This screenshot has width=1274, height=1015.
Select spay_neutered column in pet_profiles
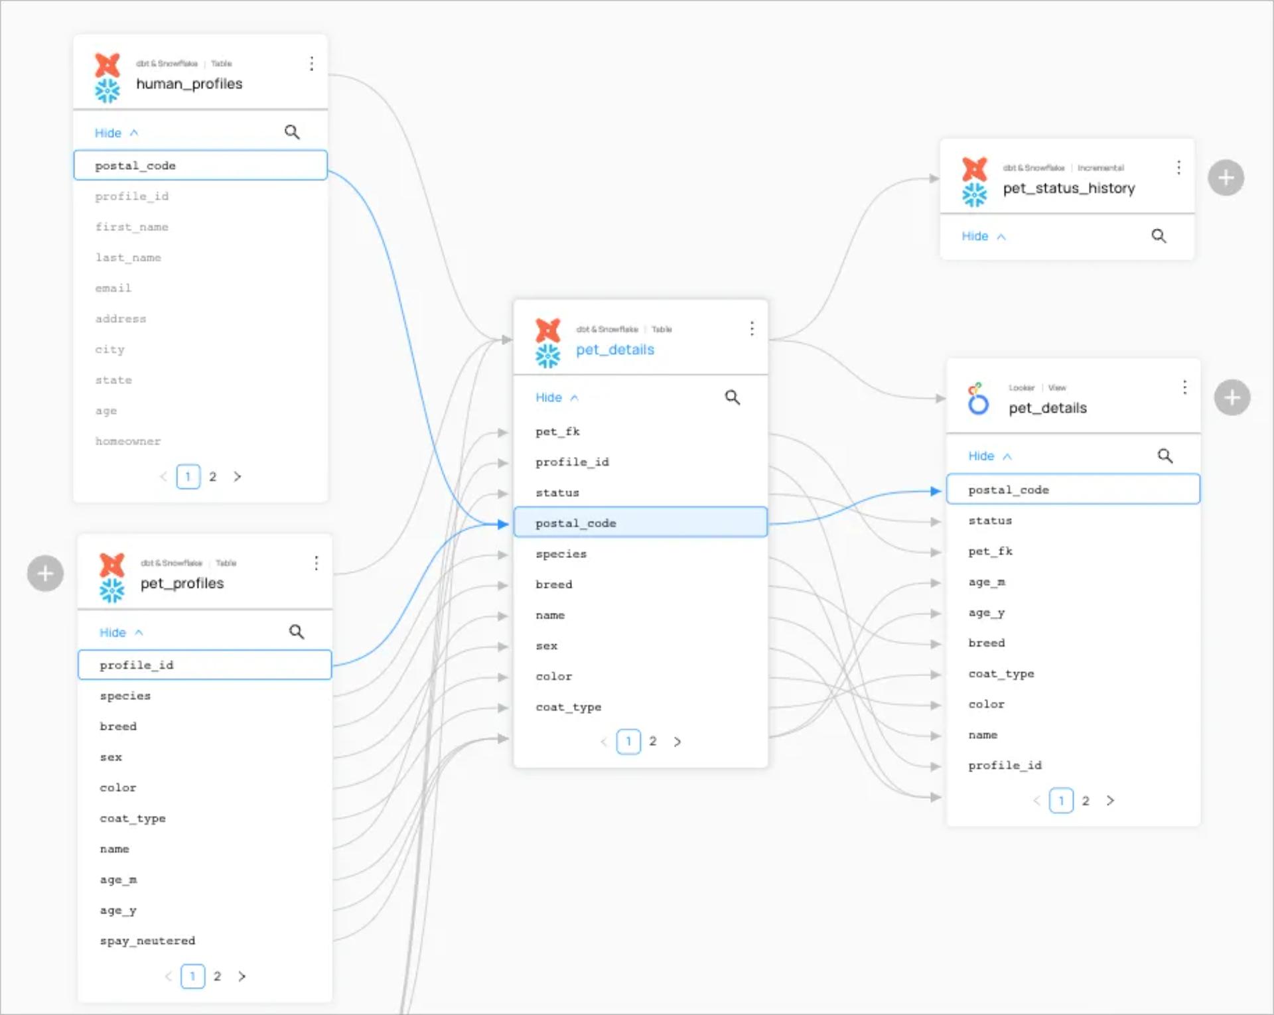tap(204, 941)
